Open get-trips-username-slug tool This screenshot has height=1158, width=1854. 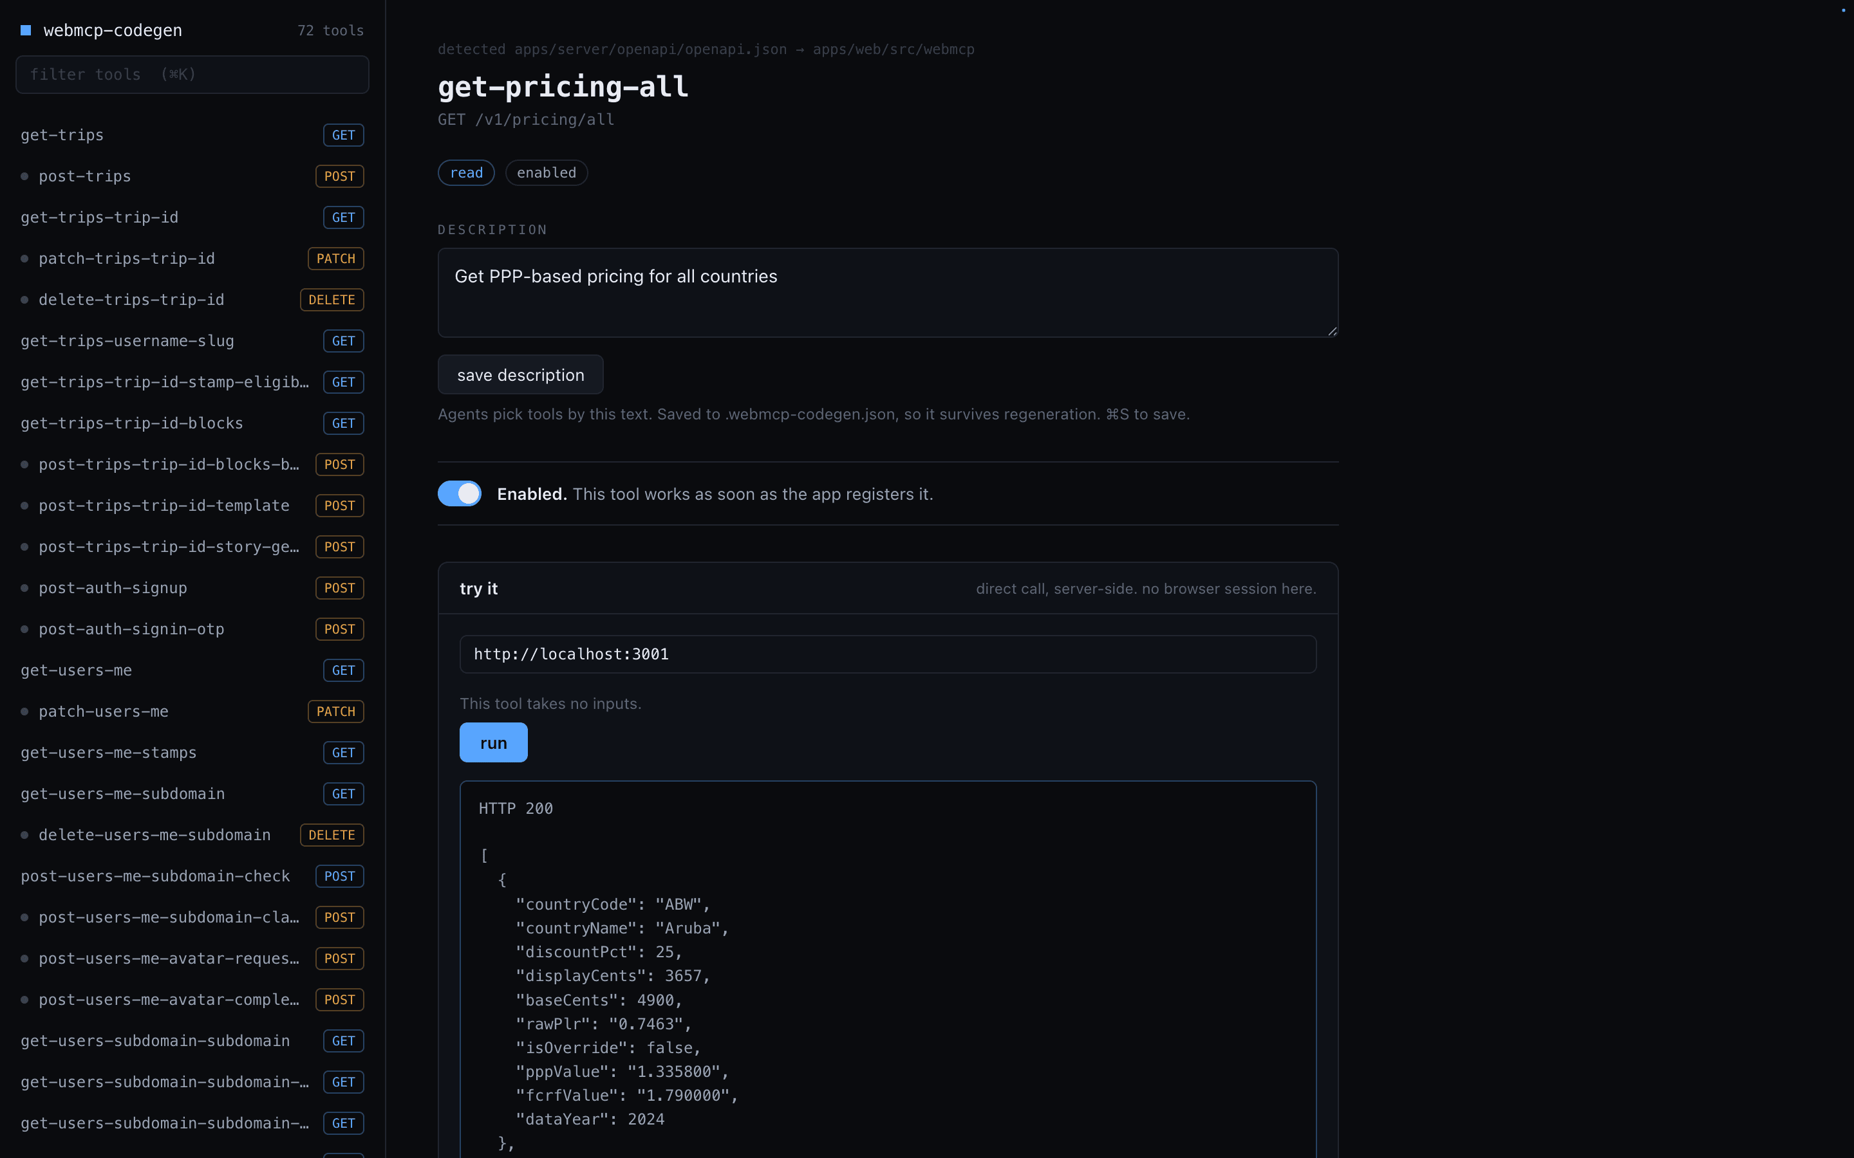(192, 341)
